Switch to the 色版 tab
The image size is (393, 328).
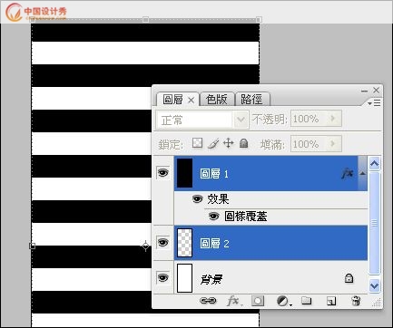pyautogui.click(x=217, y=100)
